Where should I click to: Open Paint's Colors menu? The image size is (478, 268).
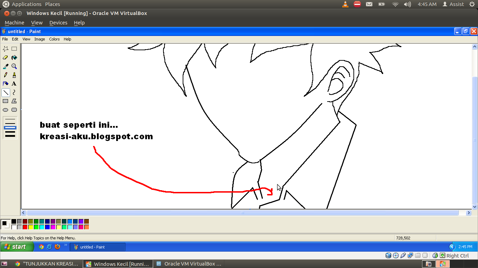click(54, 39)
